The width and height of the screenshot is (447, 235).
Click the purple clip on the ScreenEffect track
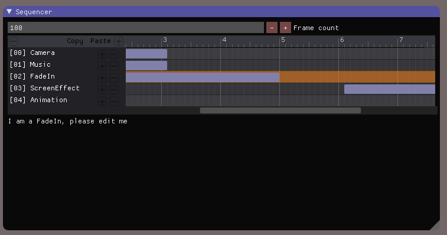pos(390,89)
